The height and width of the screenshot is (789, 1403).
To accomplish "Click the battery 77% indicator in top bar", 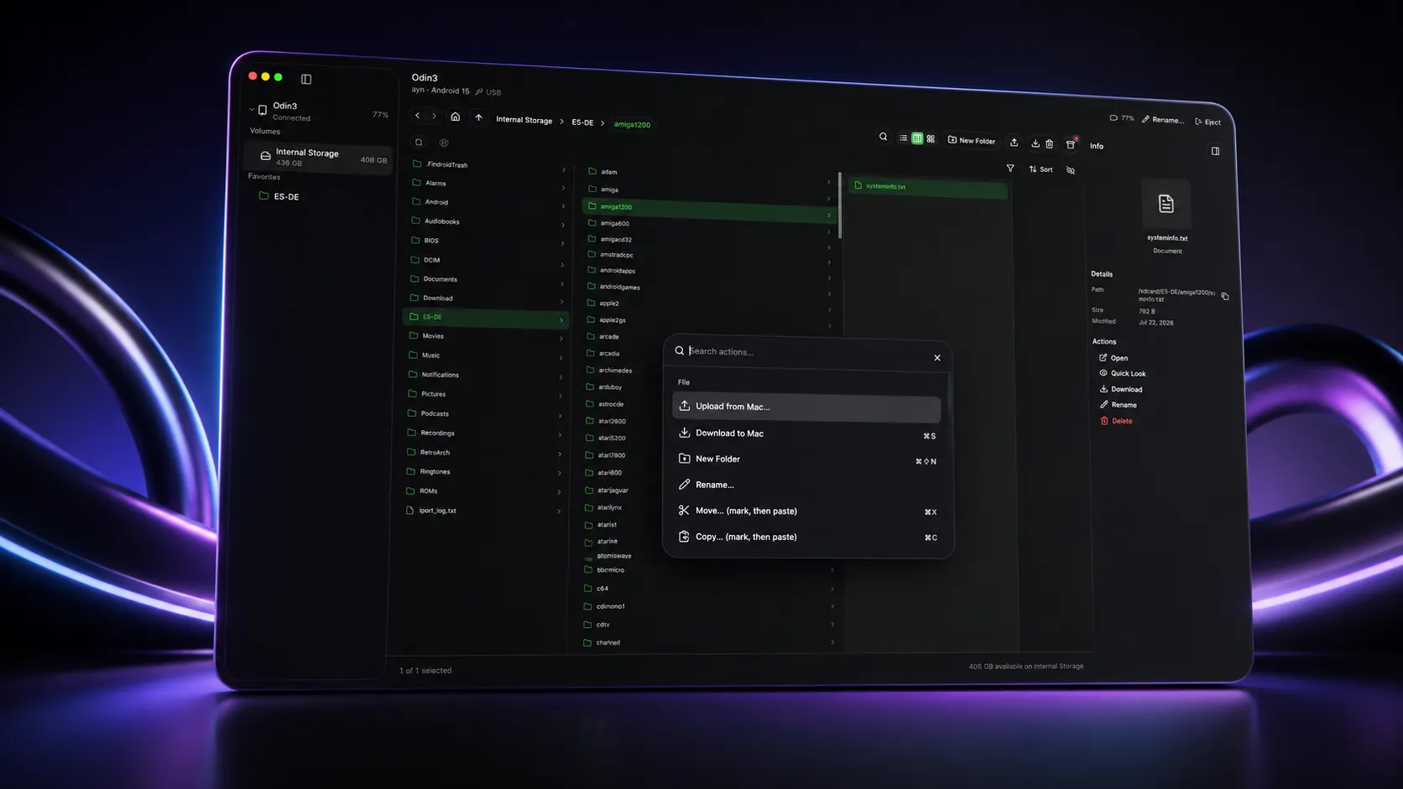I will 1122,118.
